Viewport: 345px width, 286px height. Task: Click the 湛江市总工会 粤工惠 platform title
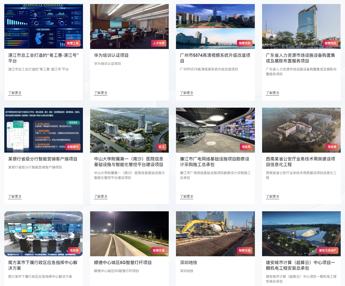[x=43, y=58]
